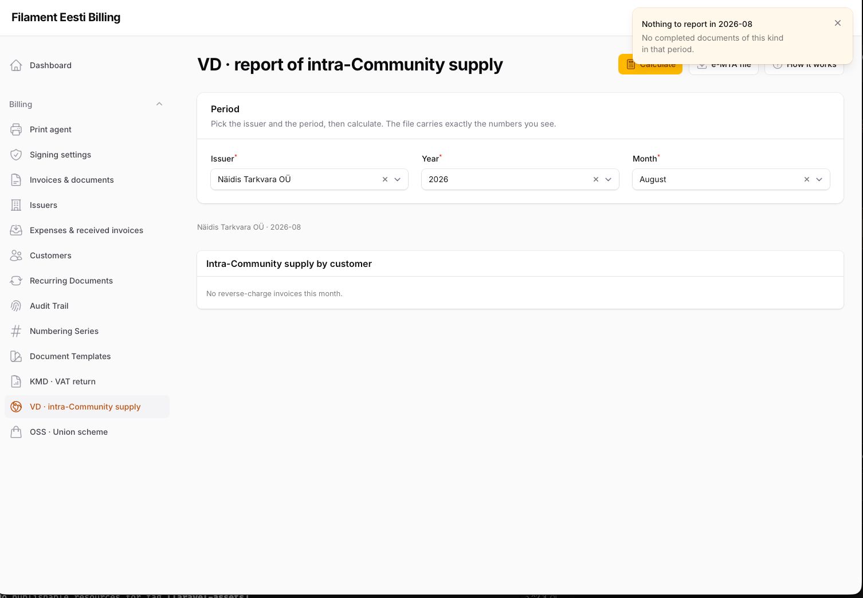Click the Expenses inbox tray icon

click(x=16, y=230)
